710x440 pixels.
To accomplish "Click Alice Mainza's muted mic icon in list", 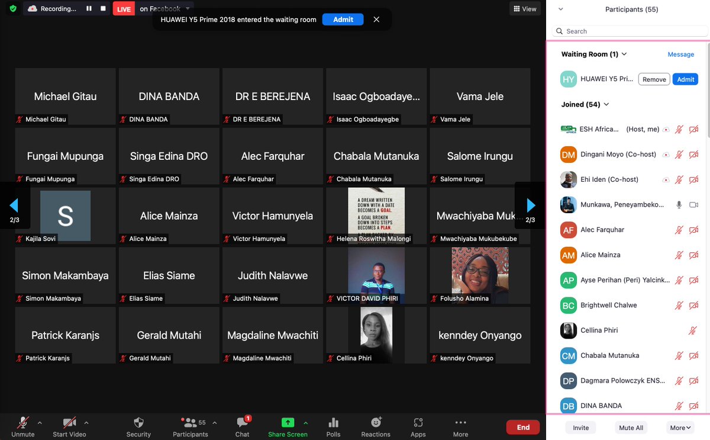I will click(x=679, y=255).
